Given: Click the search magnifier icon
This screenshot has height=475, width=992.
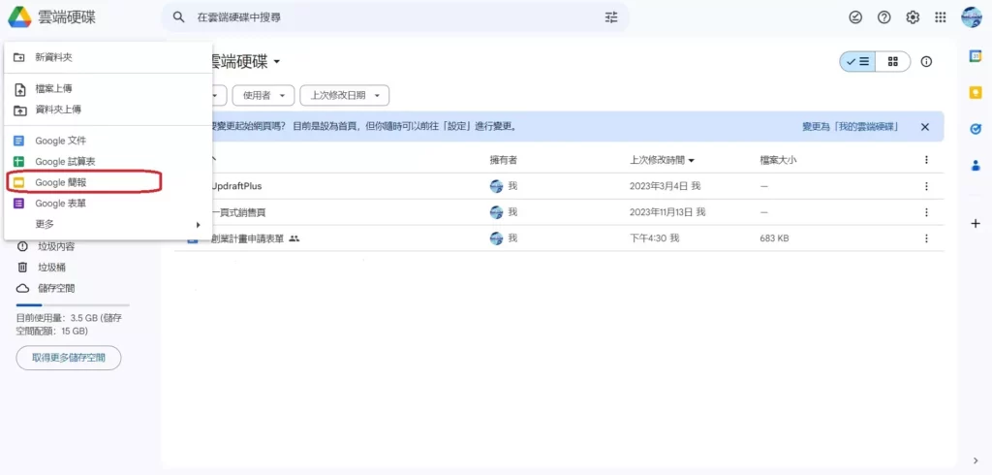Looking at the screenshot, I should click(x=179, y=17).
